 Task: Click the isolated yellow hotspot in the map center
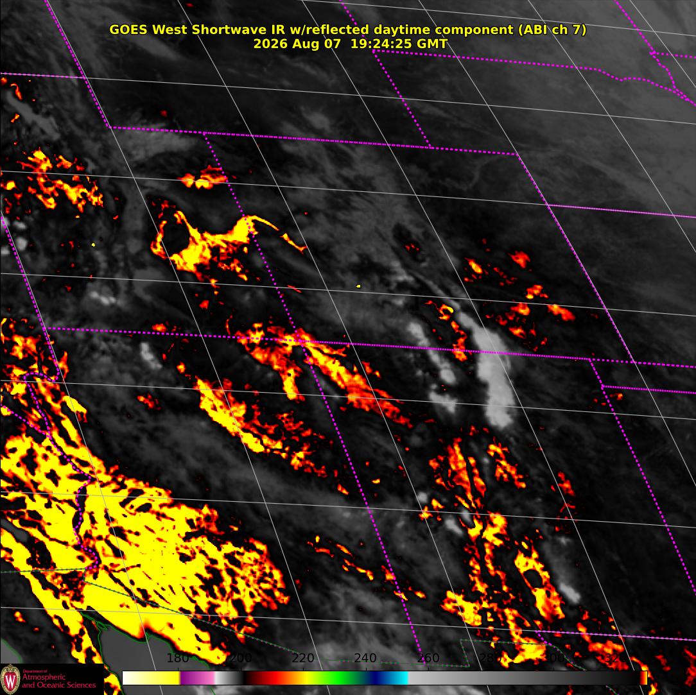tap(359, 286)
